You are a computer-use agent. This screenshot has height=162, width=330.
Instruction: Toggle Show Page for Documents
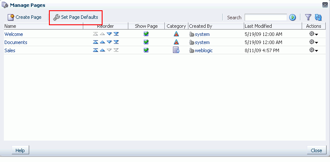tap(146, 42)
